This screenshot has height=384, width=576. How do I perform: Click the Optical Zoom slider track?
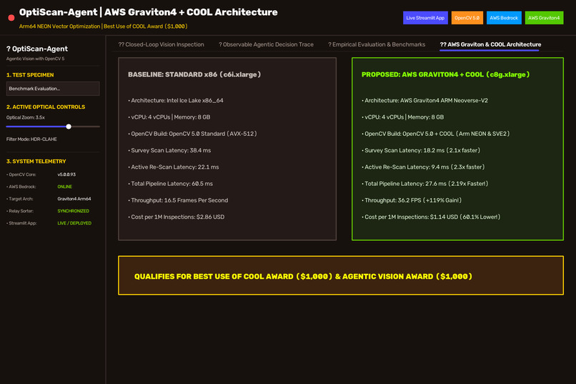point(53,127)
